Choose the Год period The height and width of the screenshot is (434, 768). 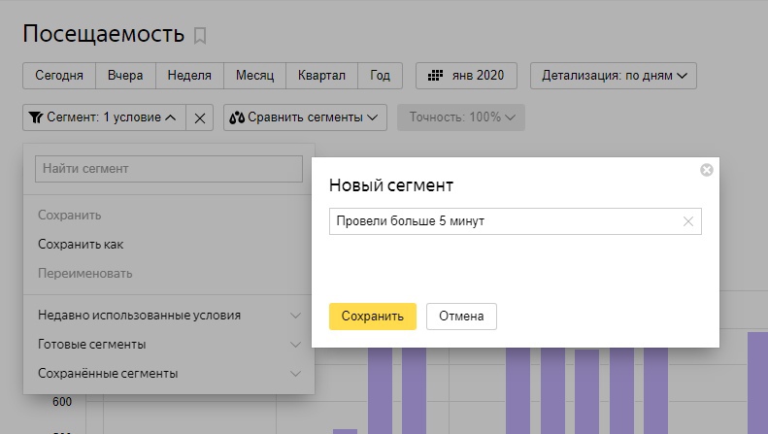pos(380,76)
